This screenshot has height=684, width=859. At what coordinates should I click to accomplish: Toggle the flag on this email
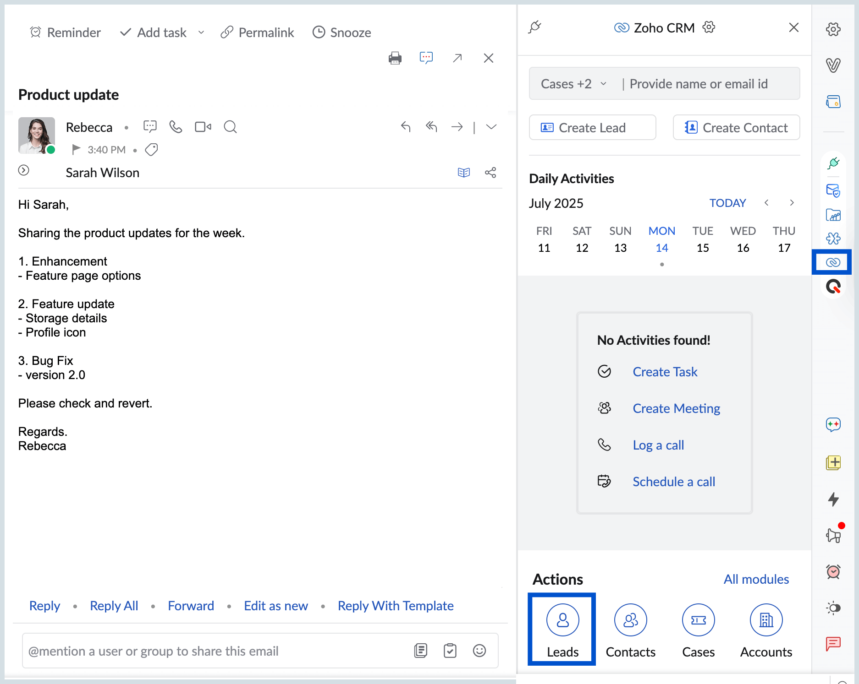click(x=76, y=149)
